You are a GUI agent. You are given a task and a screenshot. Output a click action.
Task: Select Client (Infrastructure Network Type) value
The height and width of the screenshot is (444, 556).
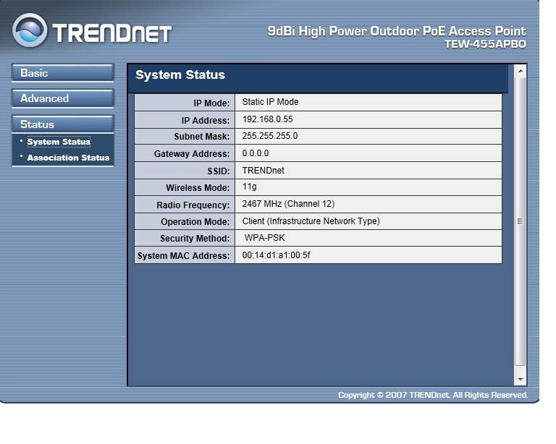click(x=311, y=221)
